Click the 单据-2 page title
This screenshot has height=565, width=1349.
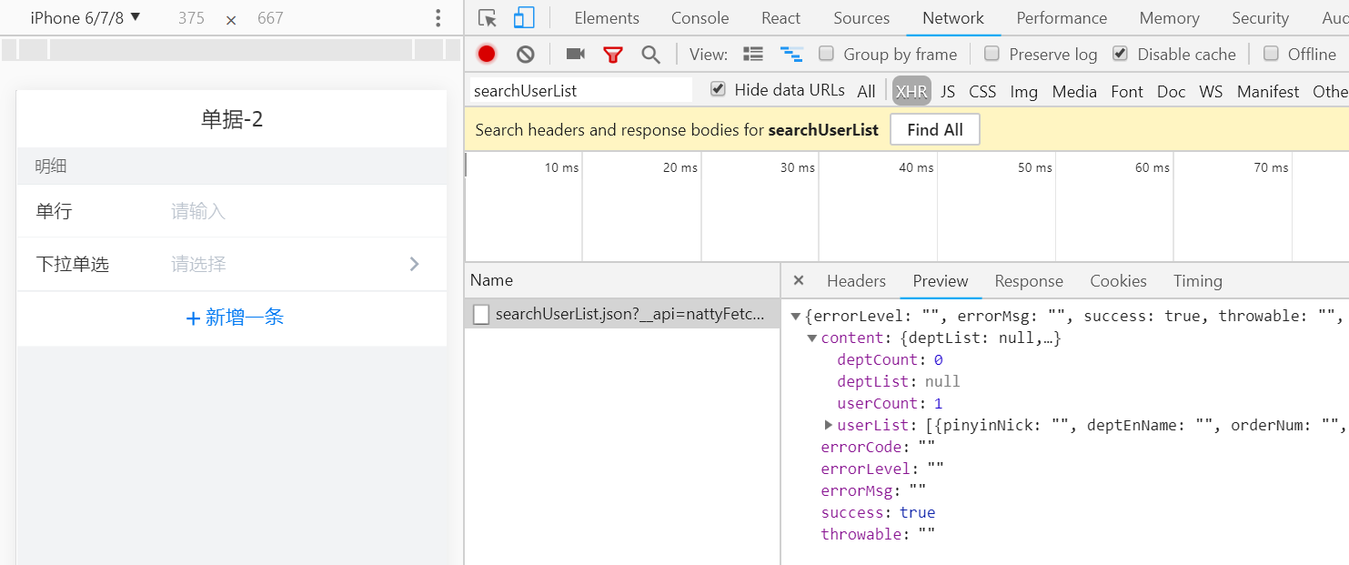pyautogui.click(x=232, y=119)
